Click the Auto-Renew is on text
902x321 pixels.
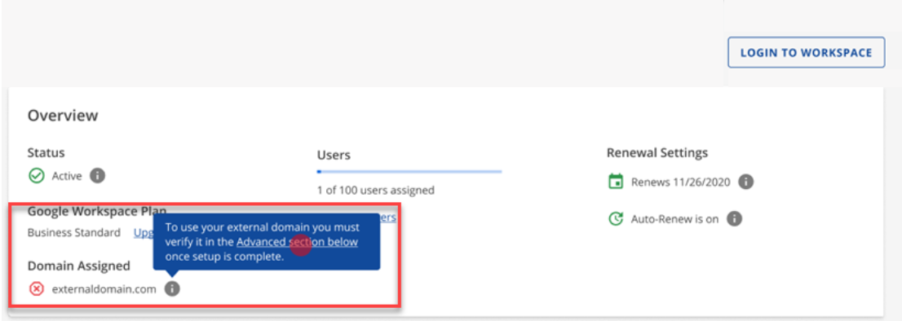[x=674, y=219]
